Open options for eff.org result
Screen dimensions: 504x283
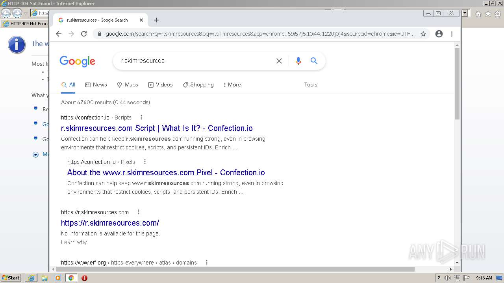(207, 262)
